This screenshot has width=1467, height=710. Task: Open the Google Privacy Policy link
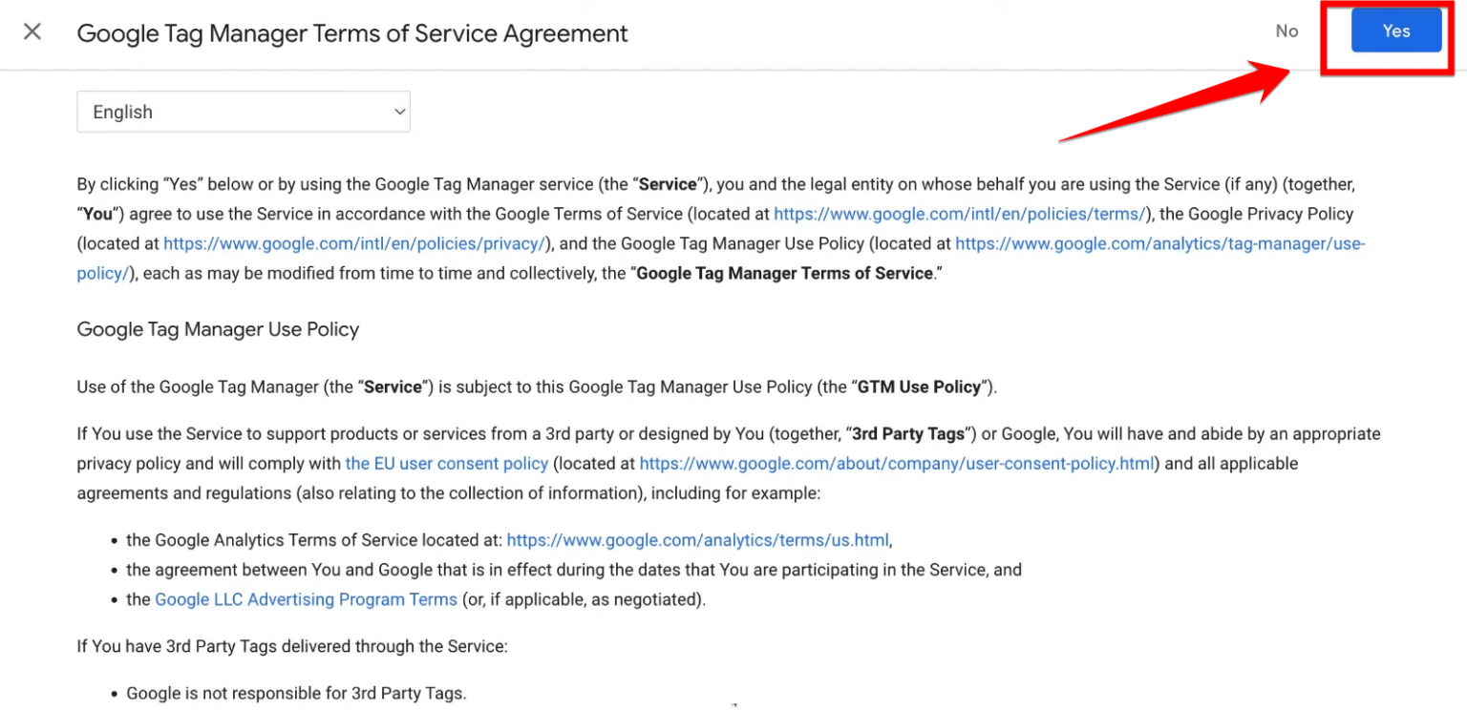coord(351,243)
